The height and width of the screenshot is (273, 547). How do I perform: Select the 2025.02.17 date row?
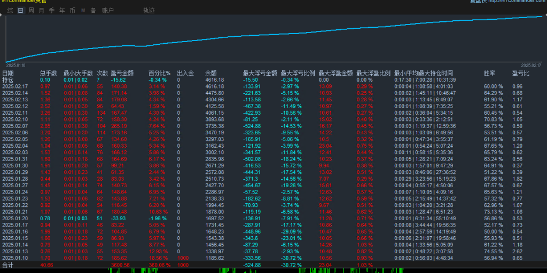pyautogui.click(x=15, y=86)
